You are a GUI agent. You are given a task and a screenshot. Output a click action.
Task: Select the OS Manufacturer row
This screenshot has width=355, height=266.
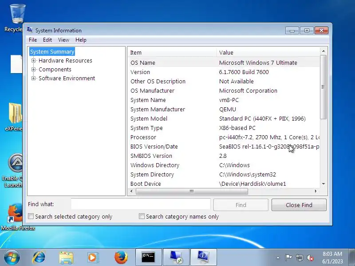[x=224, y=91]
